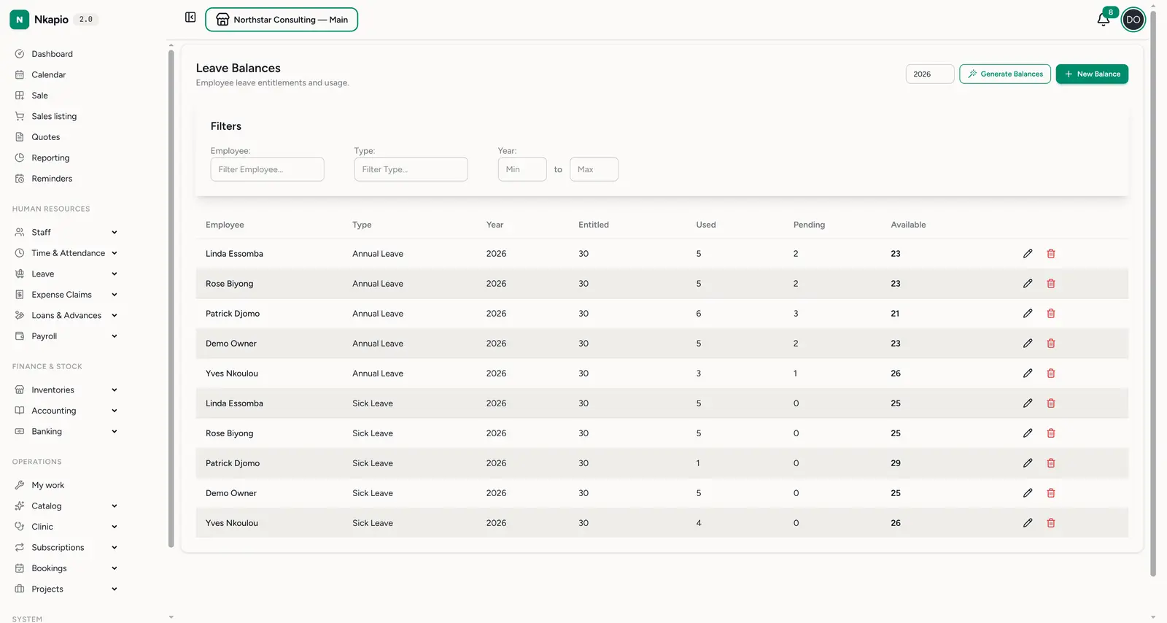Edit Rose Biyong's Annual Leave balance
The width and height of the screenshot is (1167, 623).
[x=1028, y=284]
